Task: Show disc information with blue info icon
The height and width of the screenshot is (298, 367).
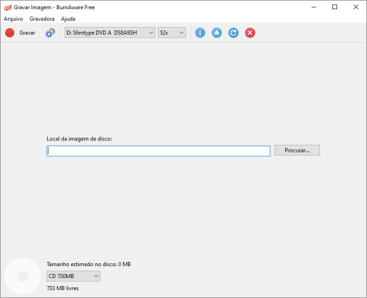Action: [200, 33]
